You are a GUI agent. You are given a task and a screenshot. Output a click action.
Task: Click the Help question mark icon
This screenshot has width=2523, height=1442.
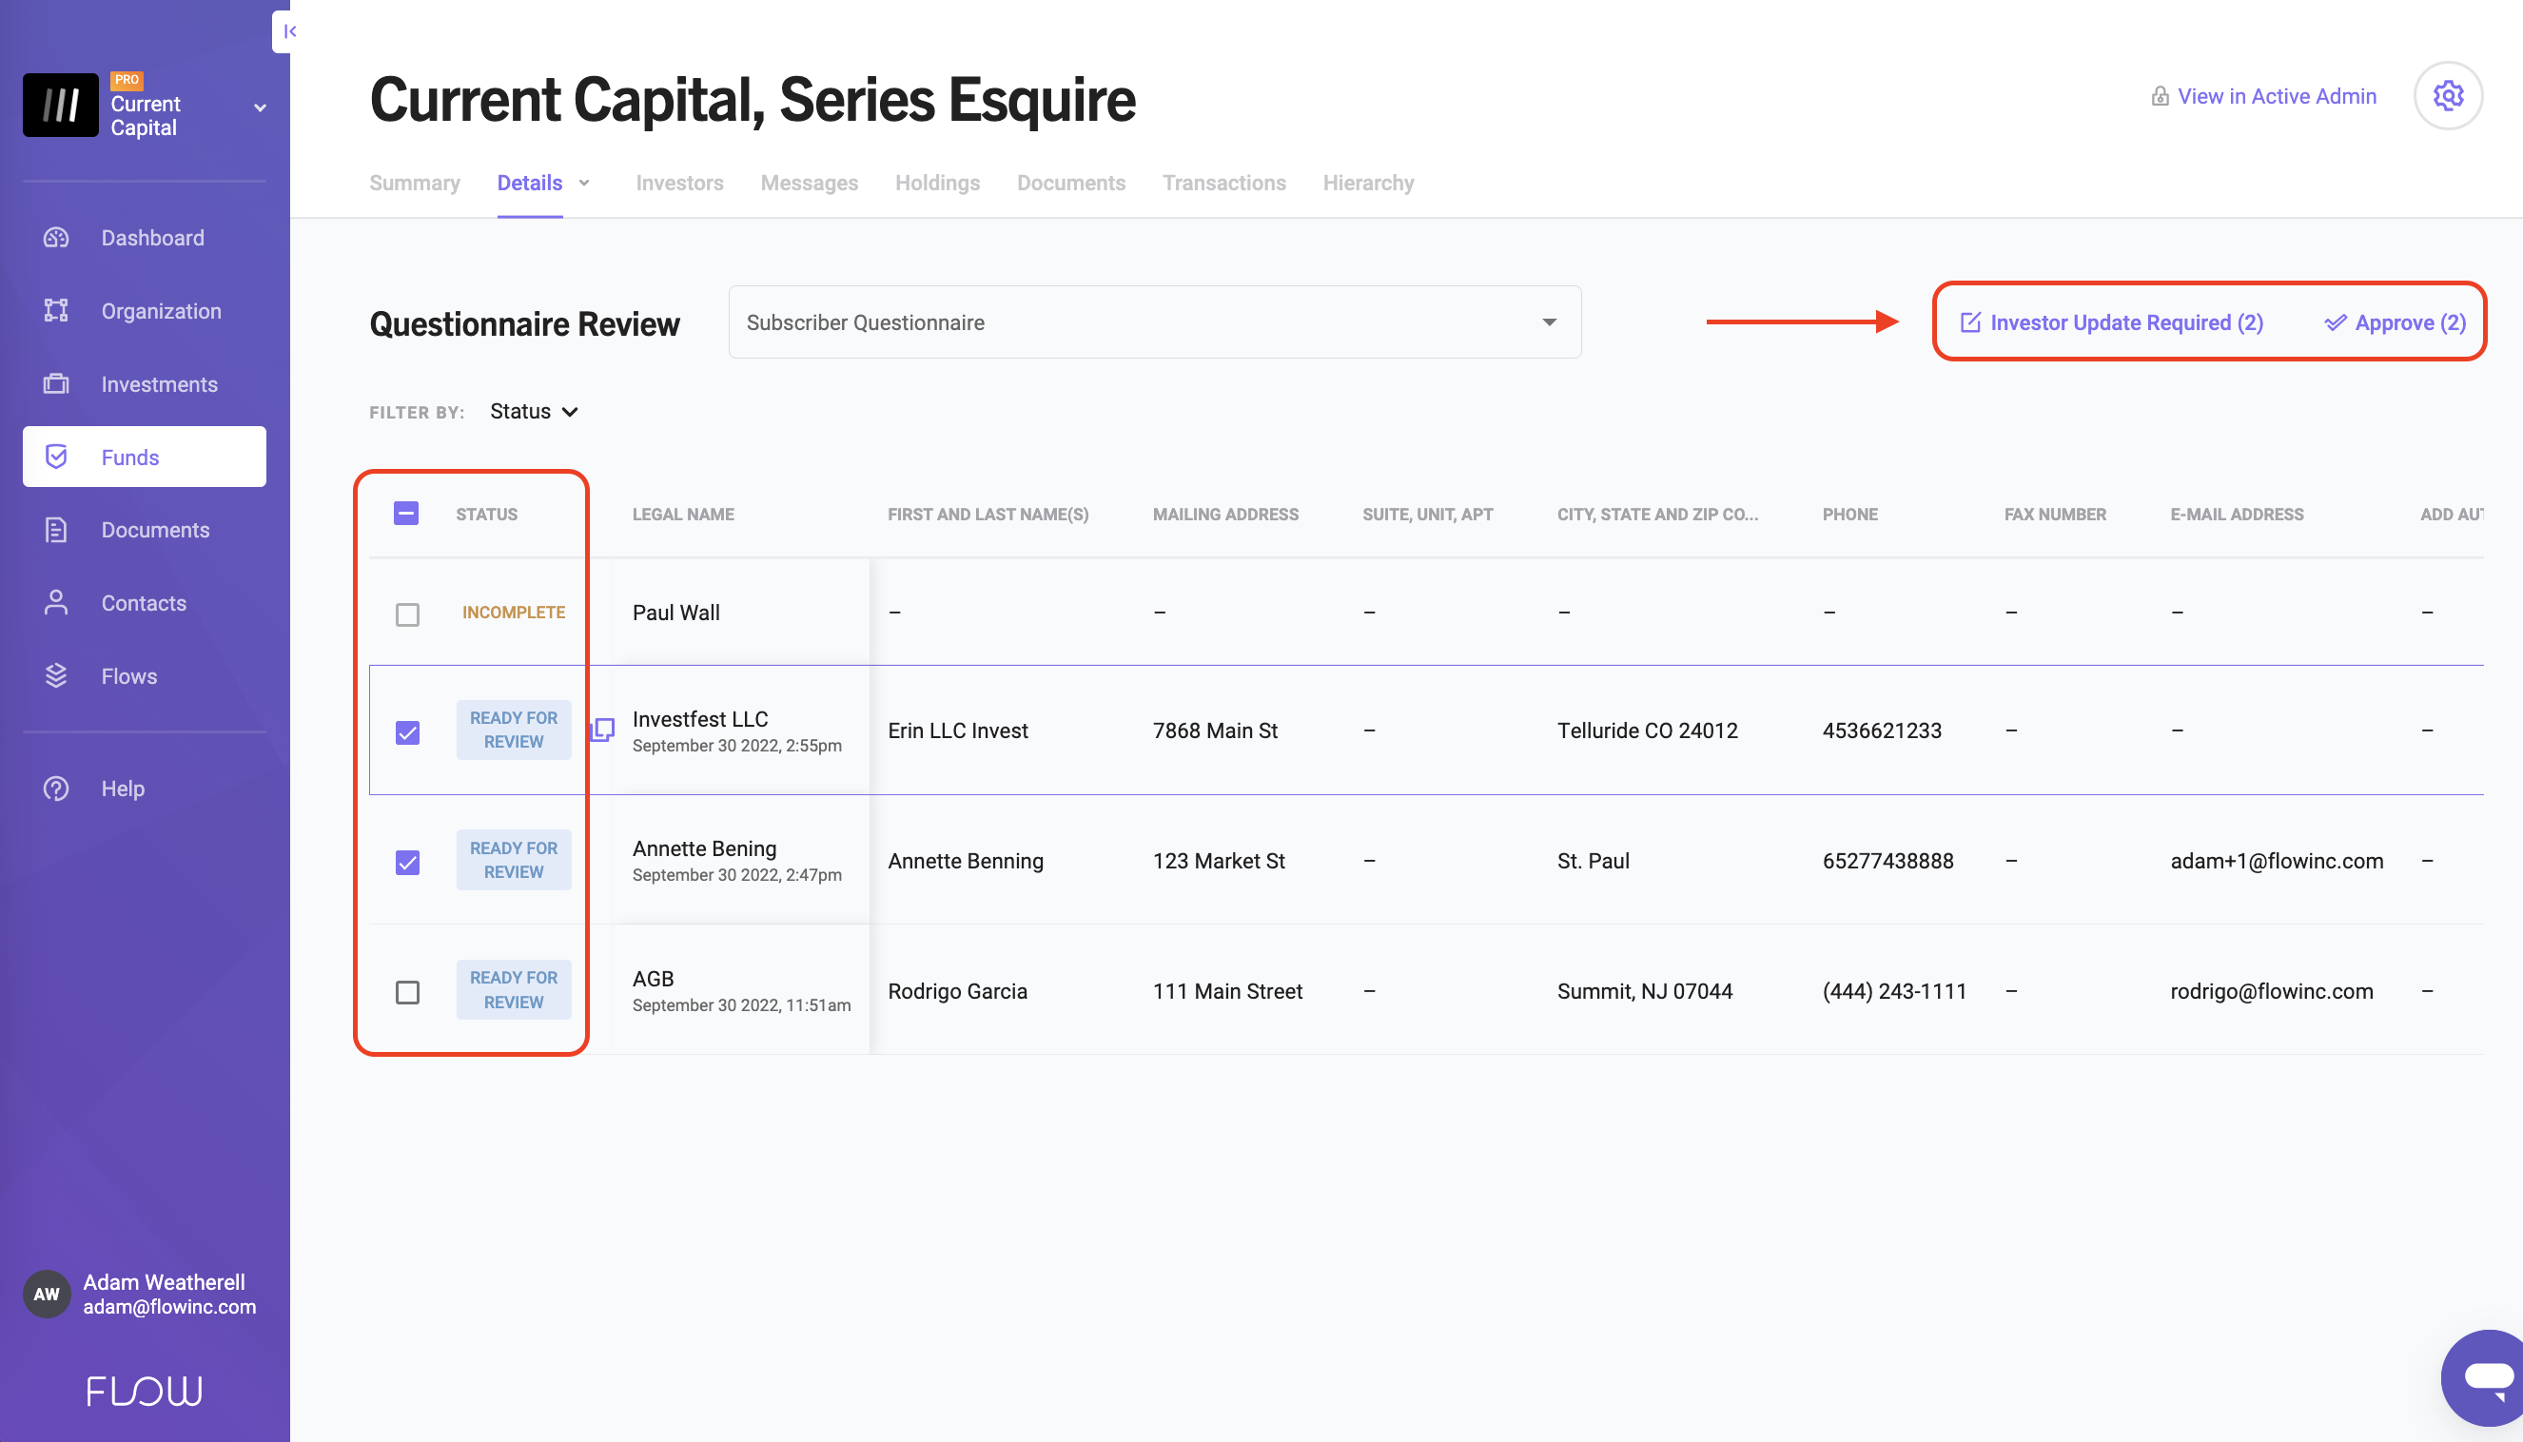click(56, 789)
